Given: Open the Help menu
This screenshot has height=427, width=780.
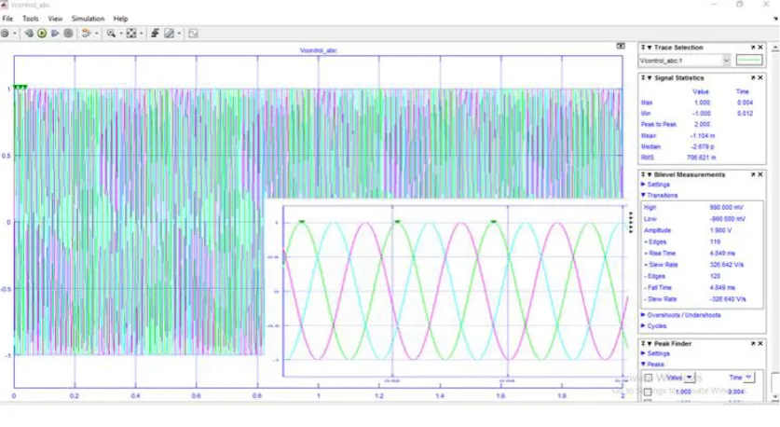Looking at the screenshot, I should 120,19.
